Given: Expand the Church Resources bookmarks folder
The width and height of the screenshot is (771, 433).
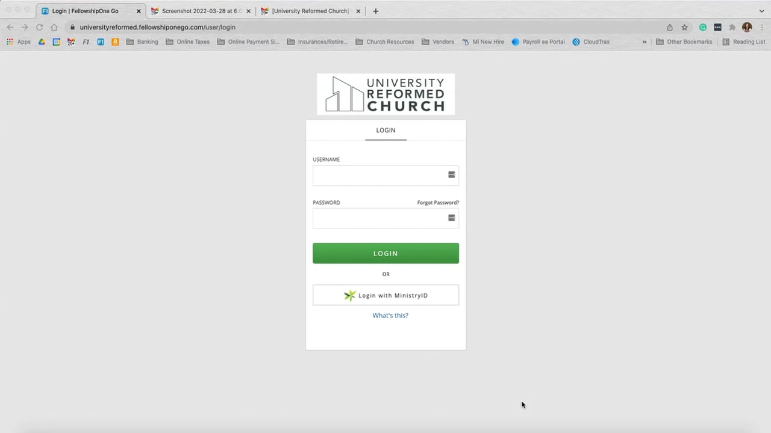Looking at the screenshot, I should (385, 42).
